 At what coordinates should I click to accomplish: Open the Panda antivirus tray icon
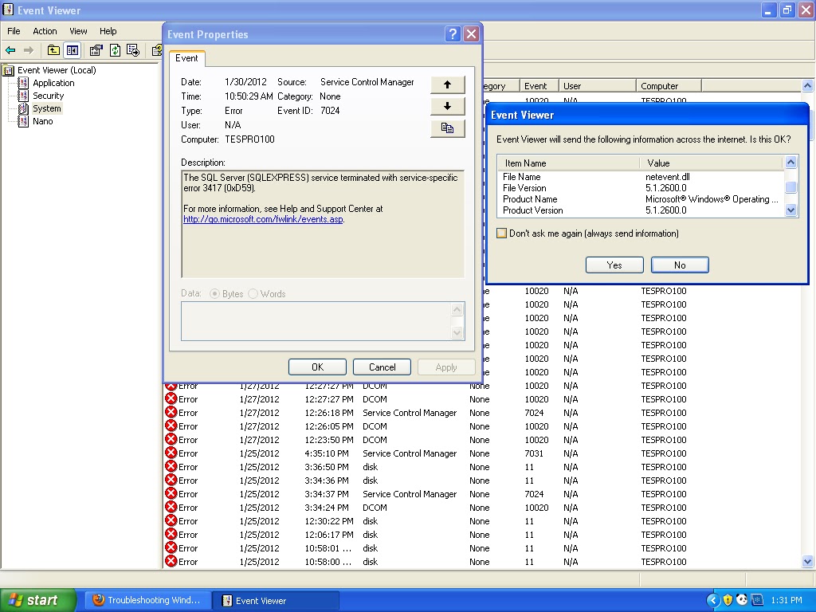[x=741, y=600]
